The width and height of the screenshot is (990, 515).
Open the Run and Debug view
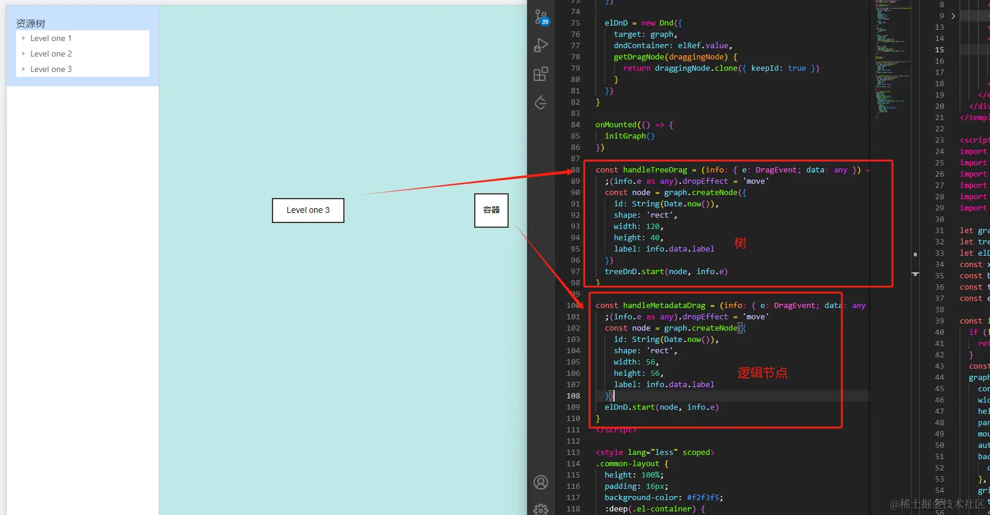pyautogui.click(x=541, y=45)
